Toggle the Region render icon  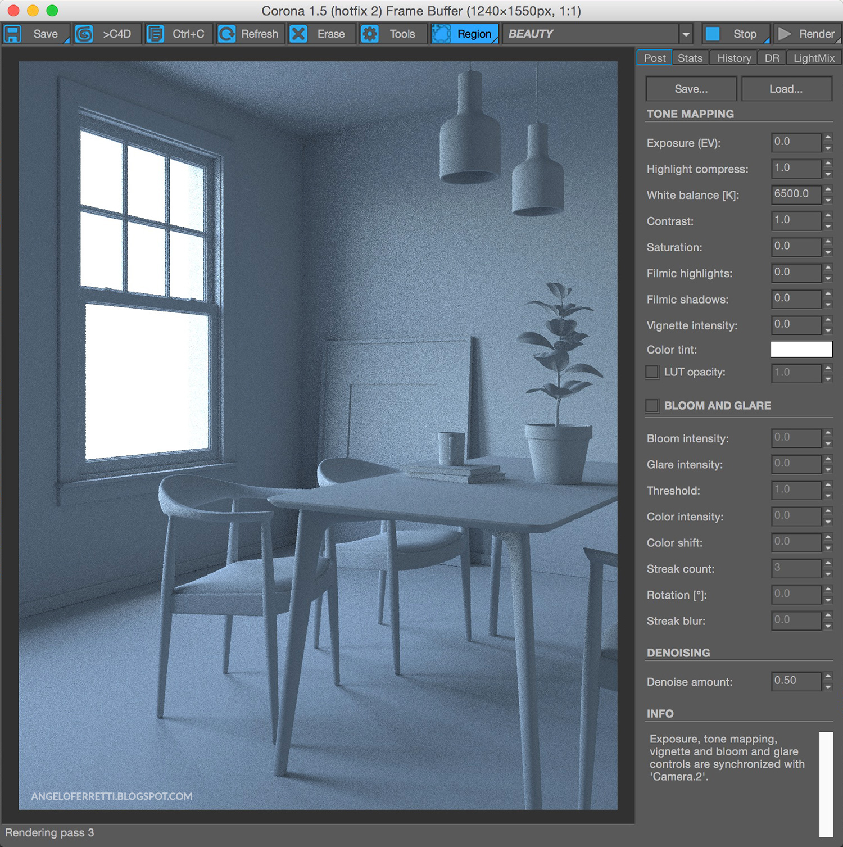[x=441, y=34]
